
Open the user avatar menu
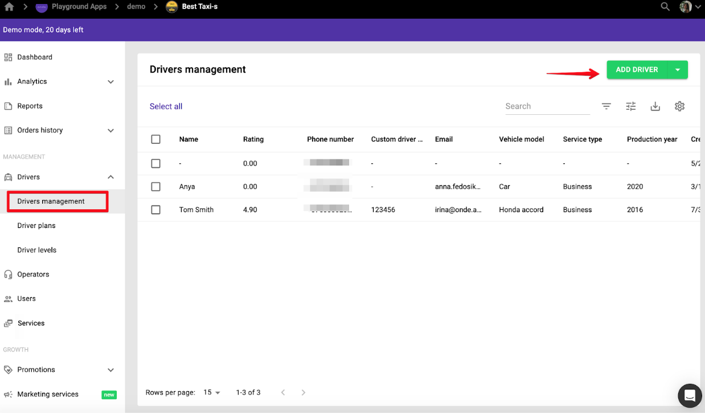tap(686, 7)
